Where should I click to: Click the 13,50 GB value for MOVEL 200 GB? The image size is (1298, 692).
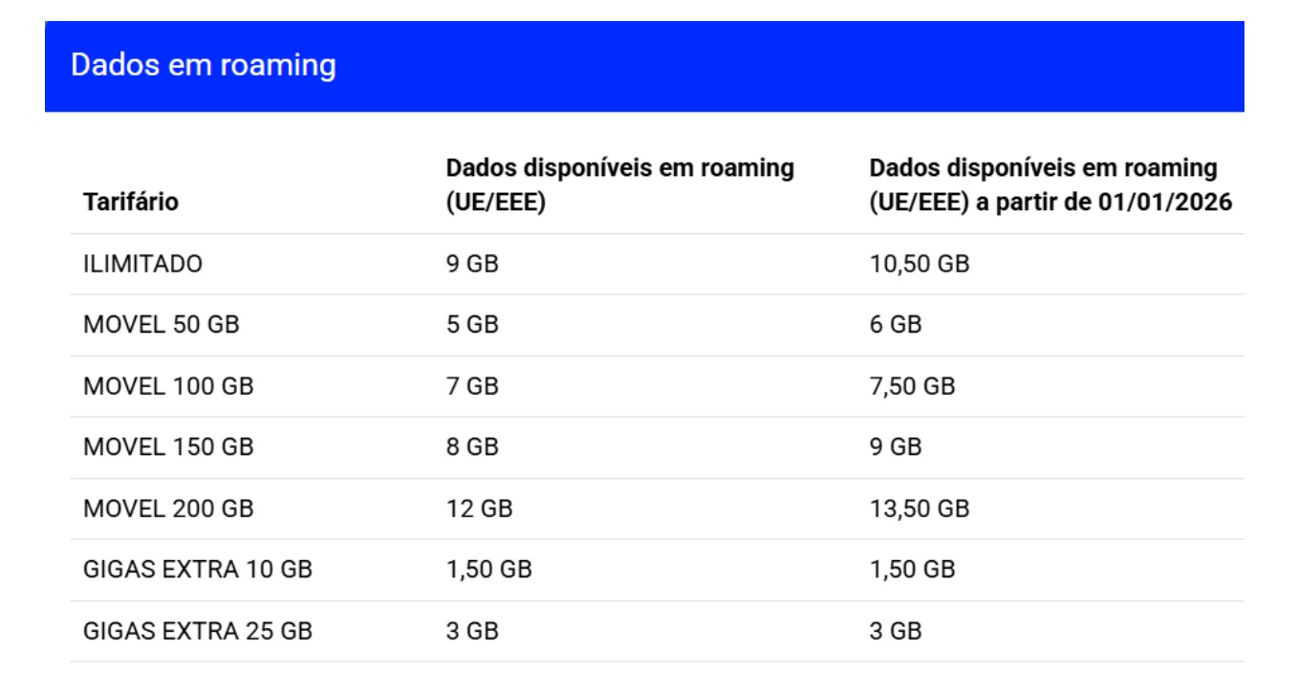click(x=919, y=508)
